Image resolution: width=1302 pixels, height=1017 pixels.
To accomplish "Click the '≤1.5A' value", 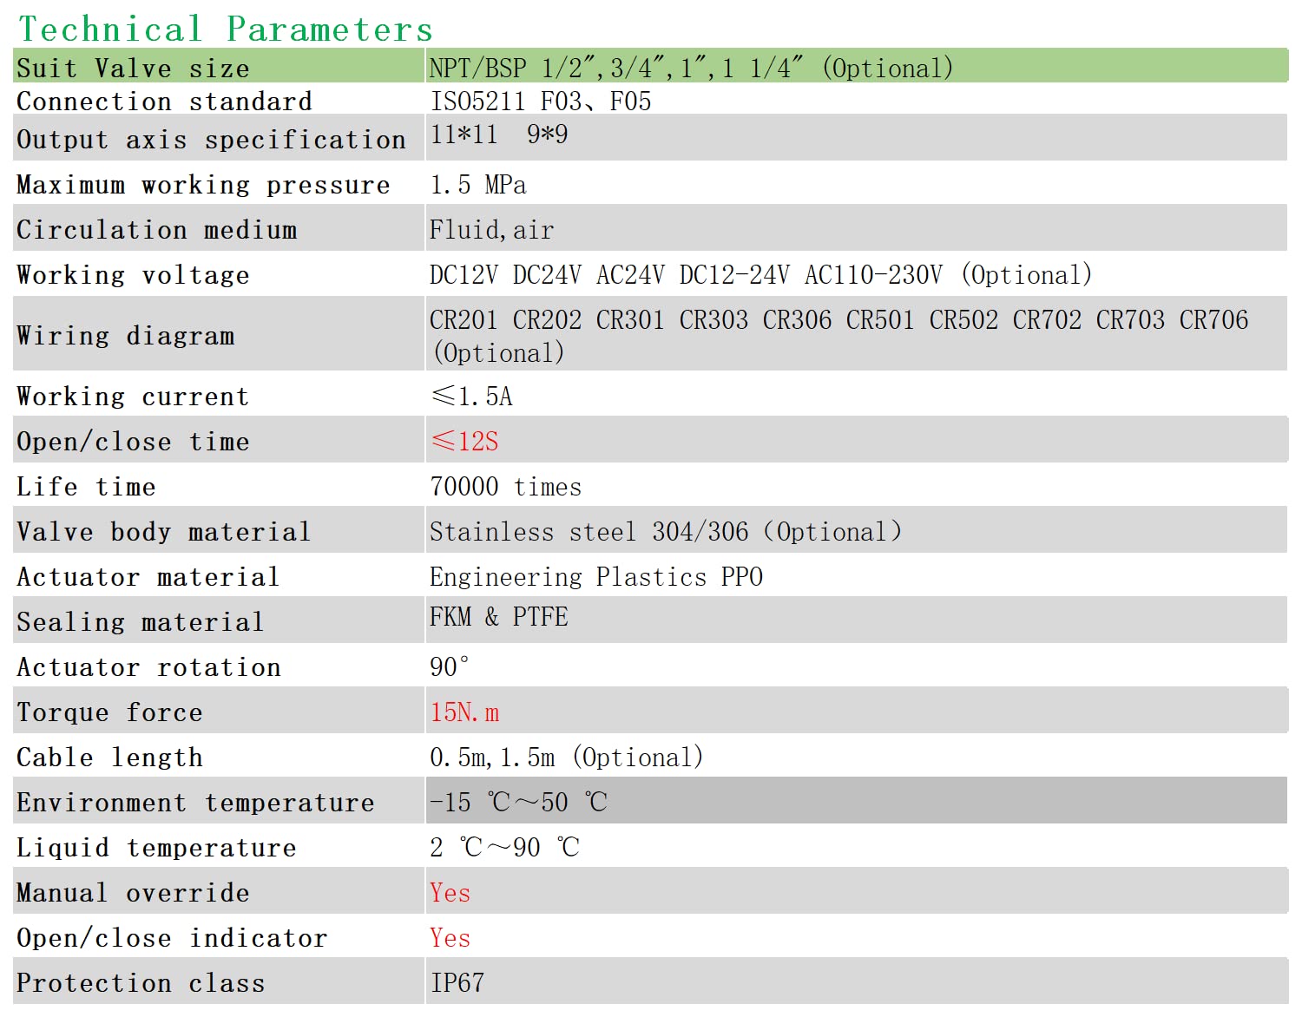I will coord(471,397).
